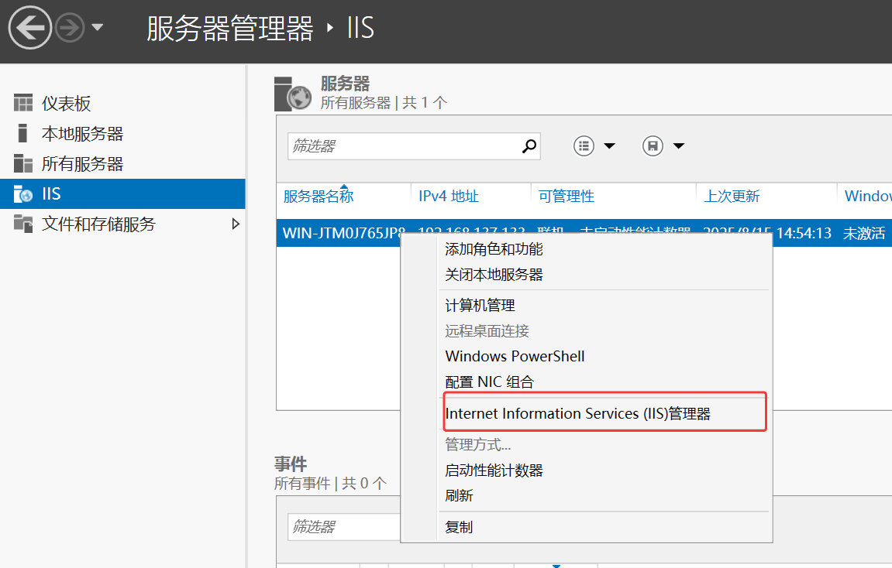Select the IIS sidebar entry
The height and width of the screenshot is (568, 892).
click(x=122, y=193)
